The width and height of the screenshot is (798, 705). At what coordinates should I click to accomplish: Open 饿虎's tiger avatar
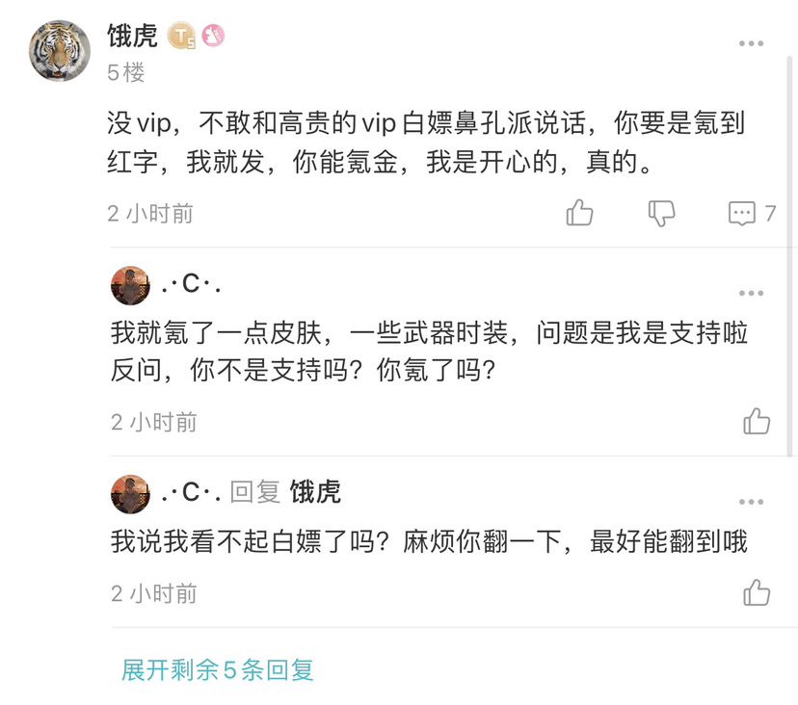pyautogui.click(x=61, y=51)
